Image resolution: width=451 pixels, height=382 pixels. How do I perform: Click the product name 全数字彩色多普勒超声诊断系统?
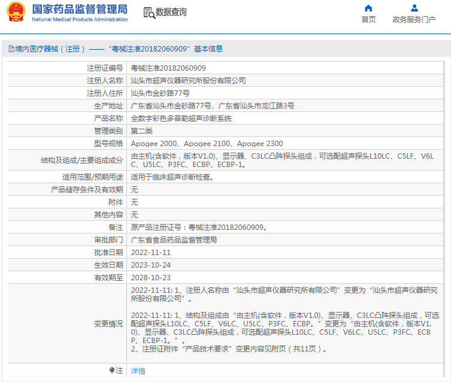[x=181, y=119]
